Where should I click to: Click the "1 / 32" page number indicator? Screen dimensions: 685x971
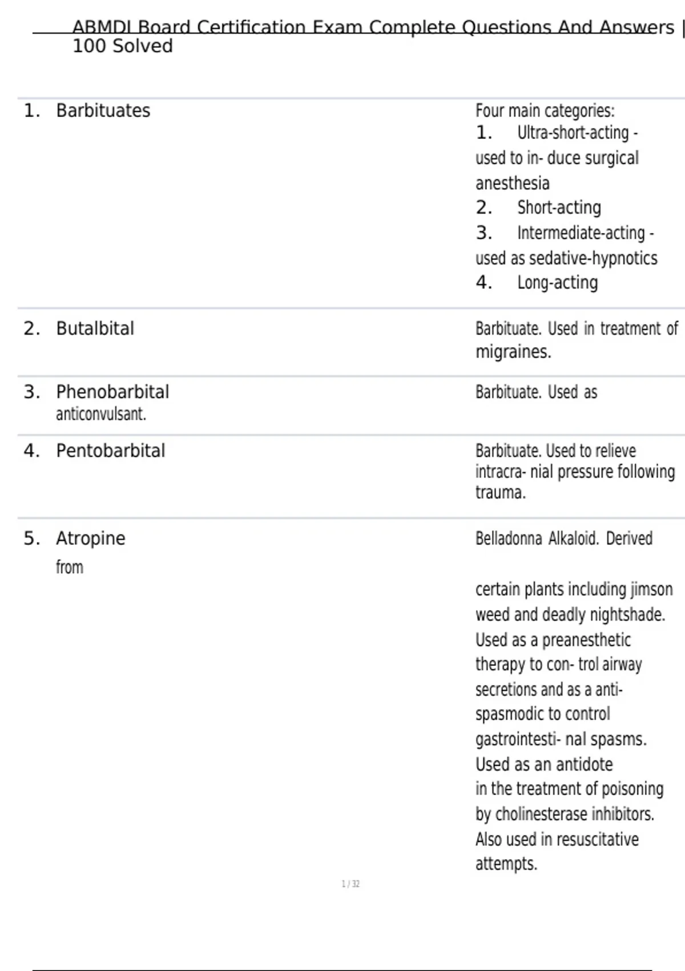coord(350,884)
